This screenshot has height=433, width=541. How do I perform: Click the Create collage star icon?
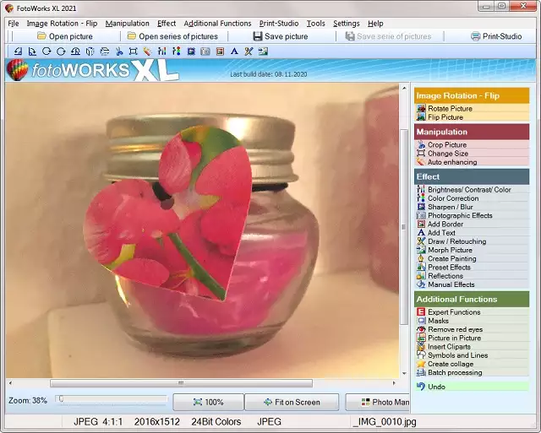(x=421, y=364)
